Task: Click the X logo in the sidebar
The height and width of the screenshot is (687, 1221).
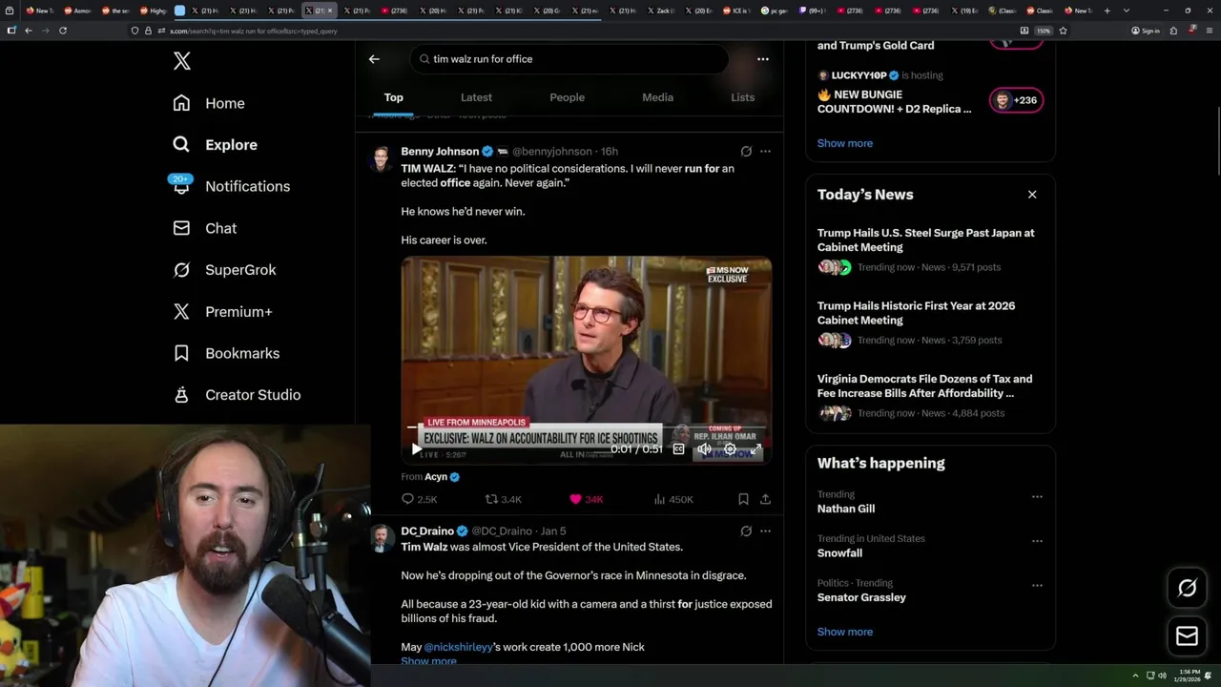Action: (x=181, y=61)
